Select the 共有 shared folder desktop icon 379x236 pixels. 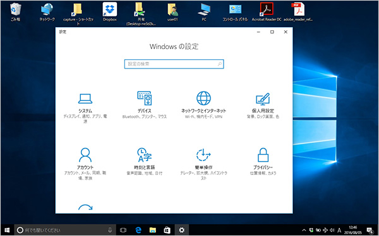(x=141, y=14)
